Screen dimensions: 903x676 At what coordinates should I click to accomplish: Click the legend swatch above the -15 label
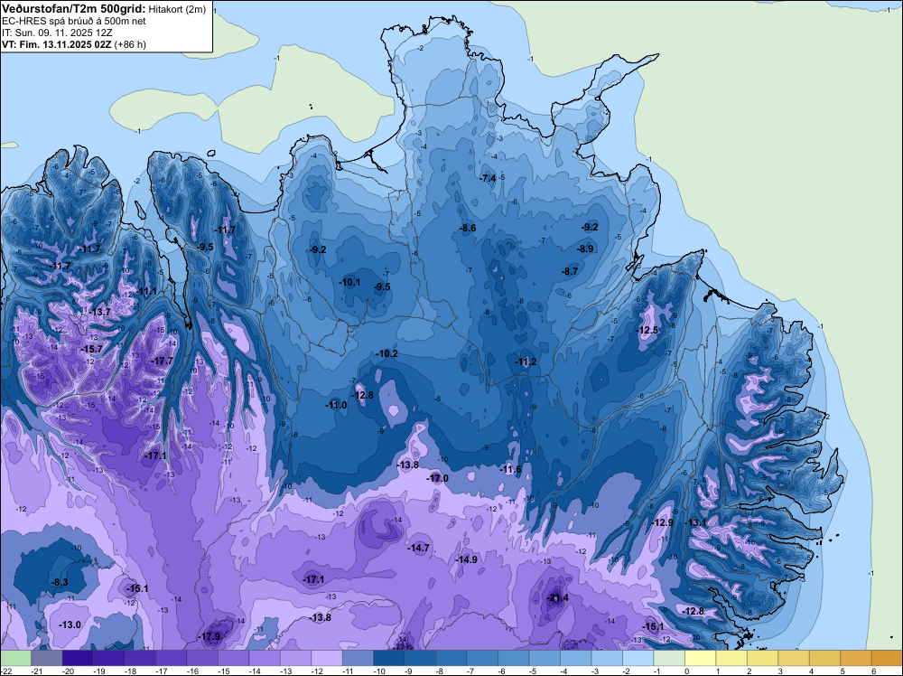coord(233,658)
